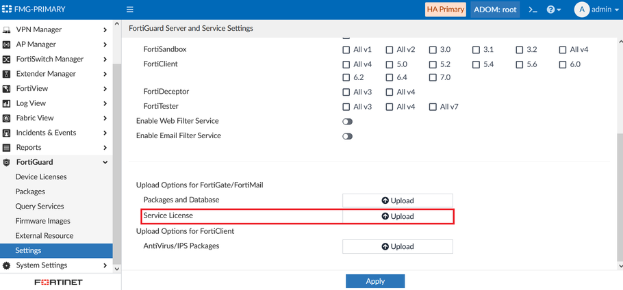Open the CLI console icon

[x=533, y=10]
